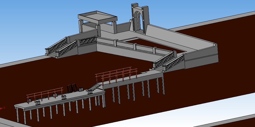
Task: Select the dark leaning rack on pier
Action: [72, 88]
